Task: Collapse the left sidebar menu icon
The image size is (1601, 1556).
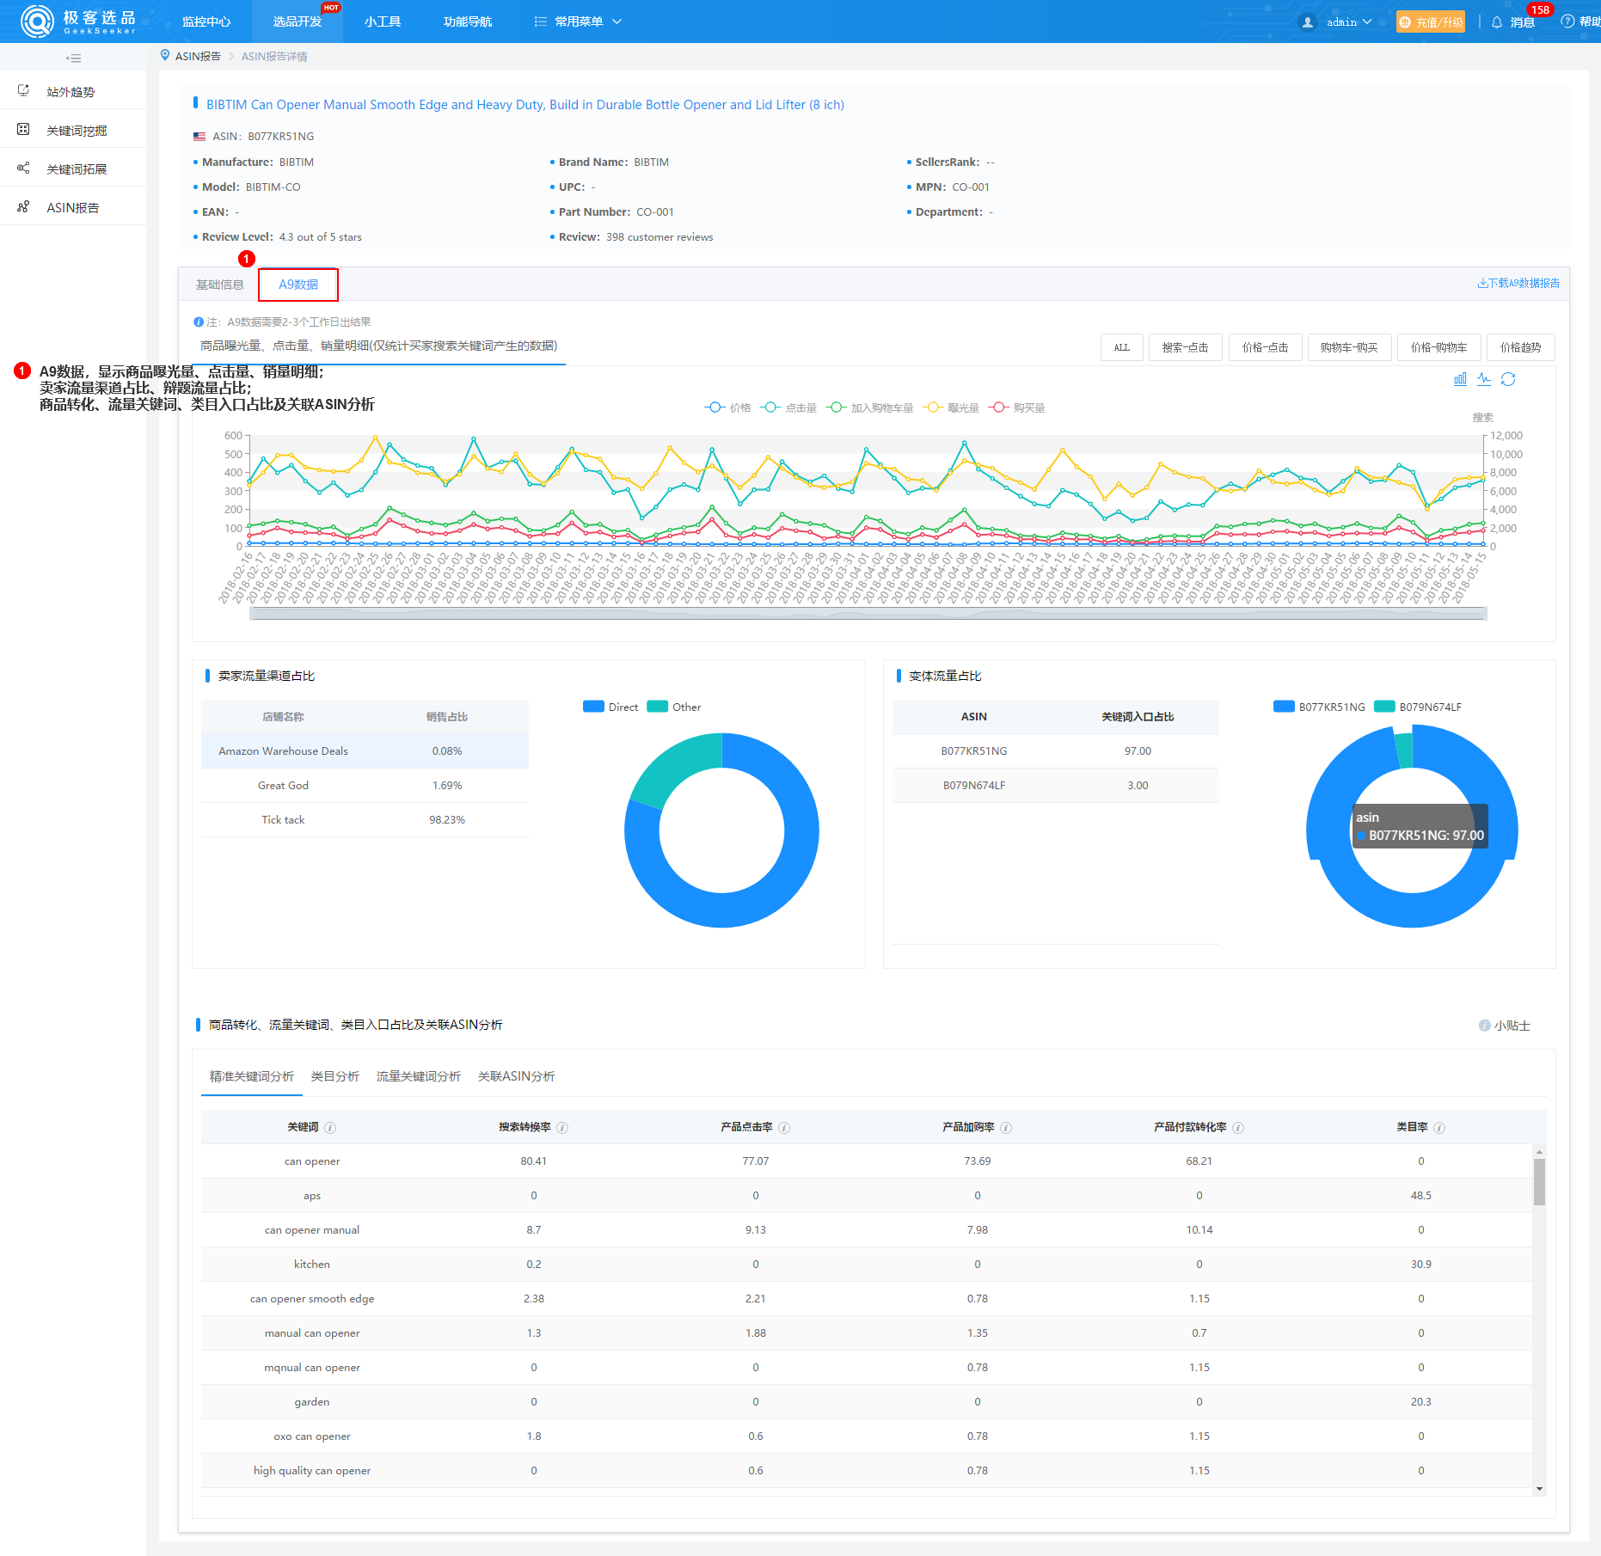Action: [x=73, y=58]
